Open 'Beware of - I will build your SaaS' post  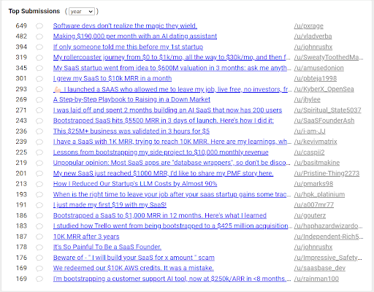(x=134, y=258)
